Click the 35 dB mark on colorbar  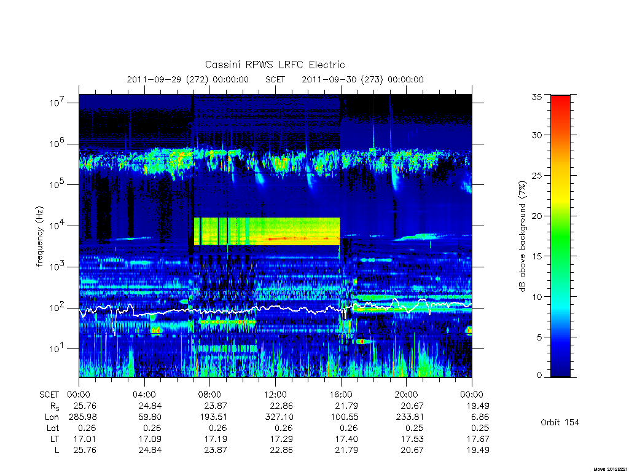[537, 96]
